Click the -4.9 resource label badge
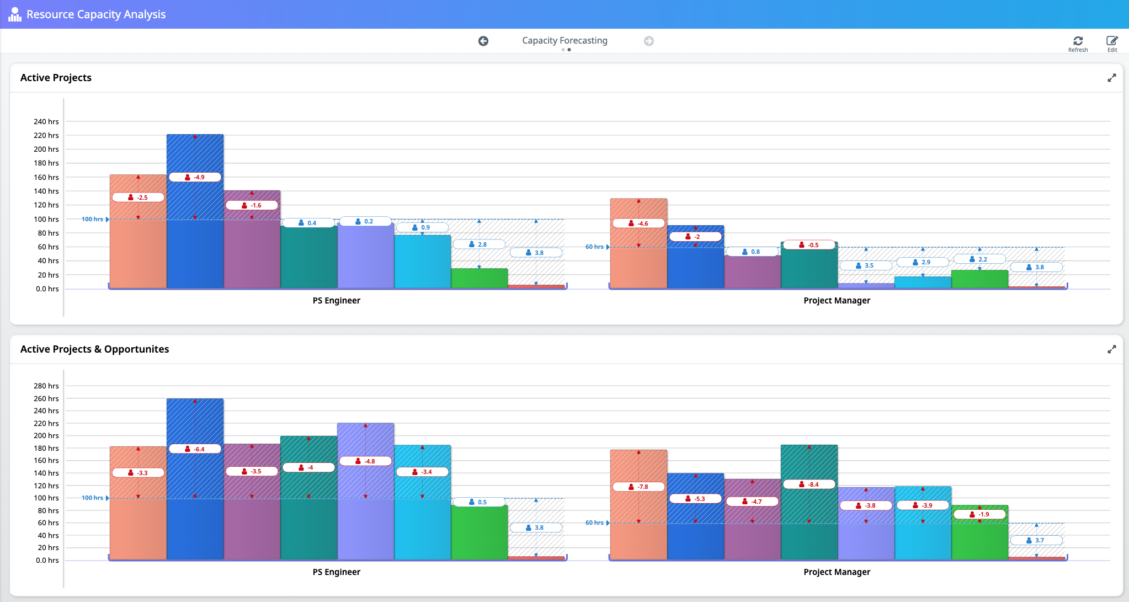Screen dimensions: 1129x602 coord(195,177)
